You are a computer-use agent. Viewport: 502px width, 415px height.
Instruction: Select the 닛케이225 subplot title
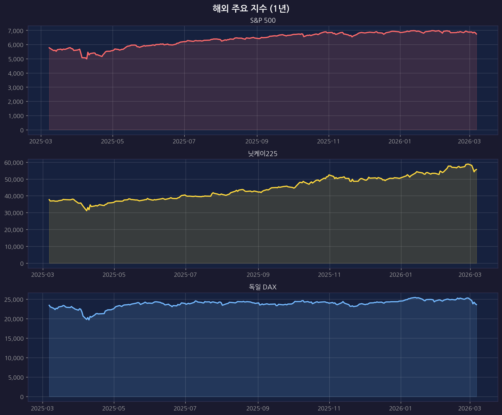point(263,154)
